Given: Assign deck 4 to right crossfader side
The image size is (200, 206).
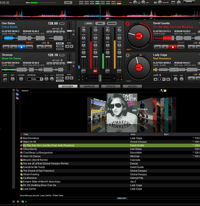Looking at the screenshot, I should point(122,80).
